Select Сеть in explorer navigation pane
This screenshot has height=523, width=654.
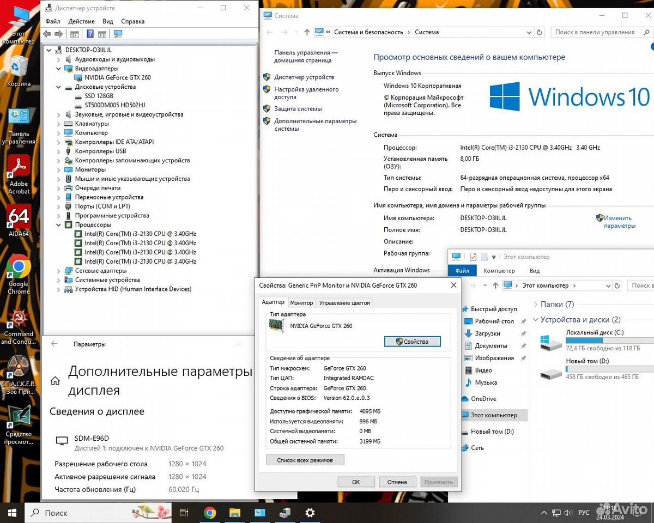click(x=477, y=448)
